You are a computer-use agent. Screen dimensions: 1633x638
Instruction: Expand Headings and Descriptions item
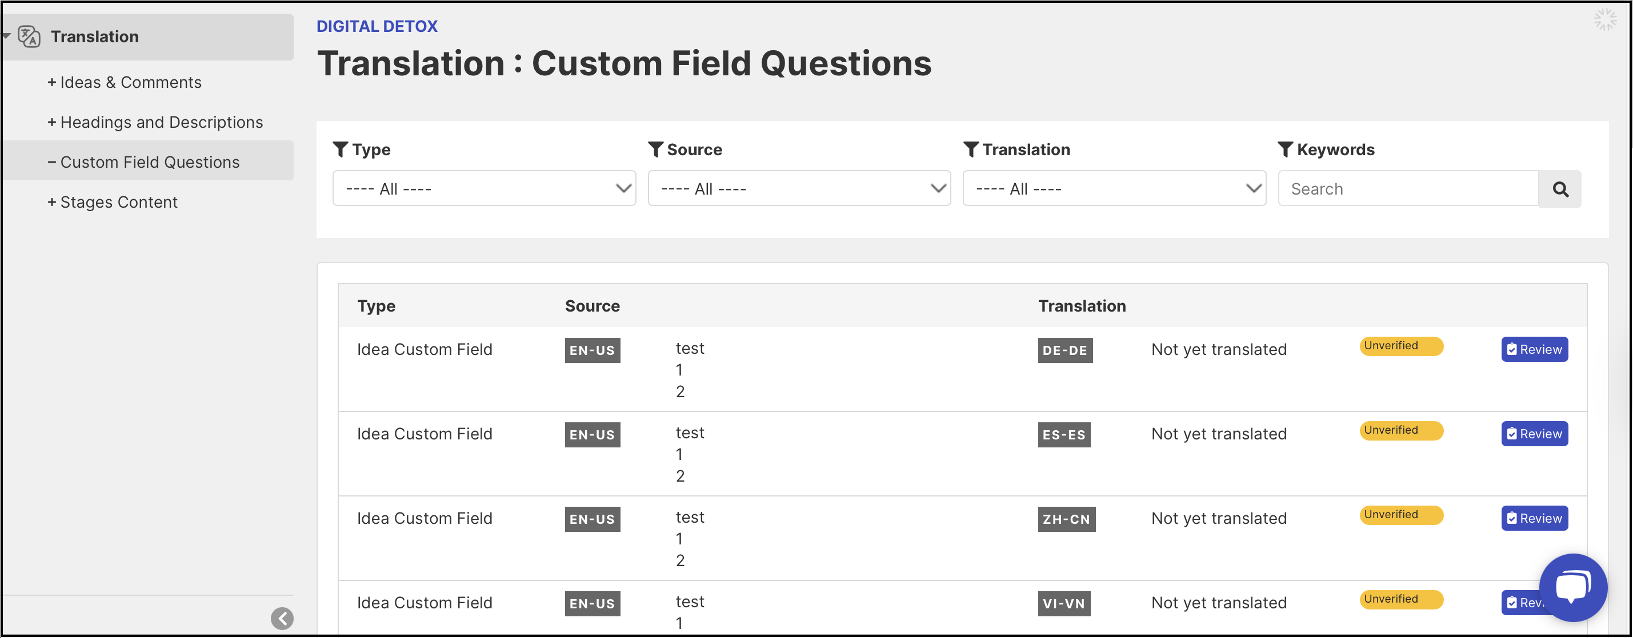[x=155, y=122]
